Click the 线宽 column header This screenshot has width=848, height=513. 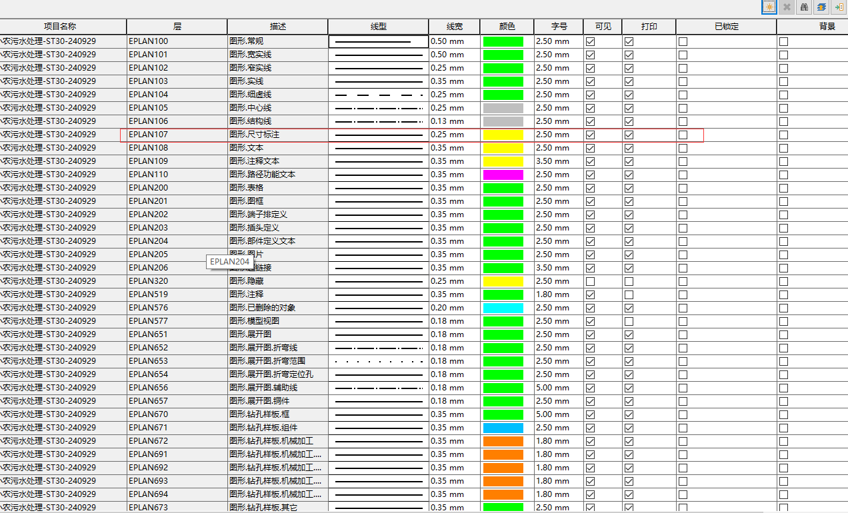pyautogui.click(x=454, y=27)
